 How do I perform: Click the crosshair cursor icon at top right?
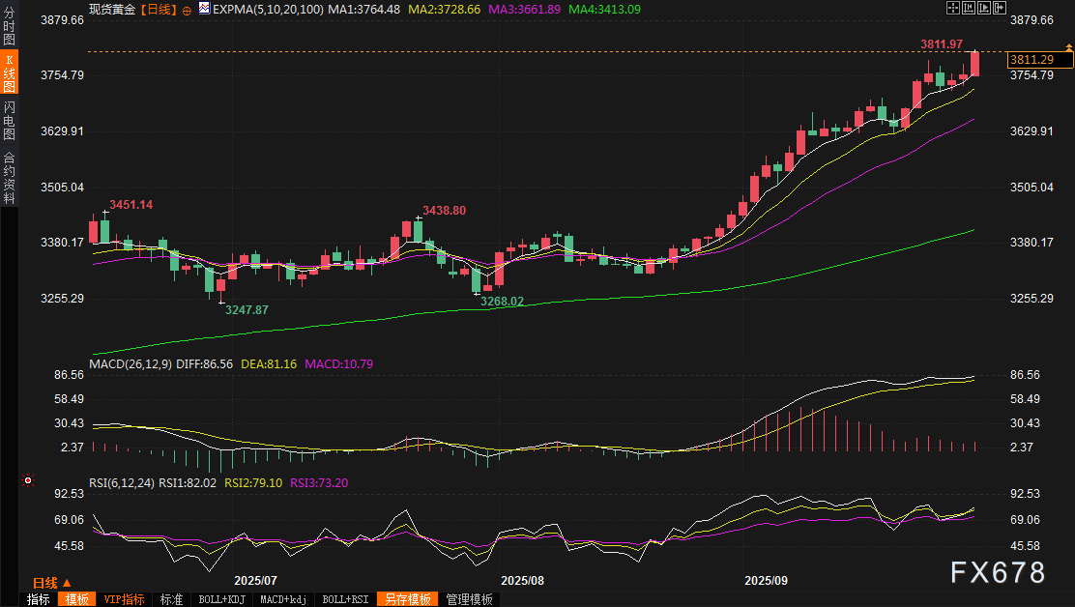[952, 8]
